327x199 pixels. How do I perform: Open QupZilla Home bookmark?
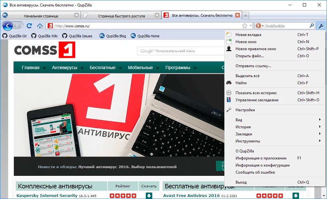(x=145, y=36)
